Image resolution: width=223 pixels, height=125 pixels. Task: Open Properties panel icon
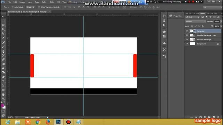pyautogui.click(x=171, y=16)
